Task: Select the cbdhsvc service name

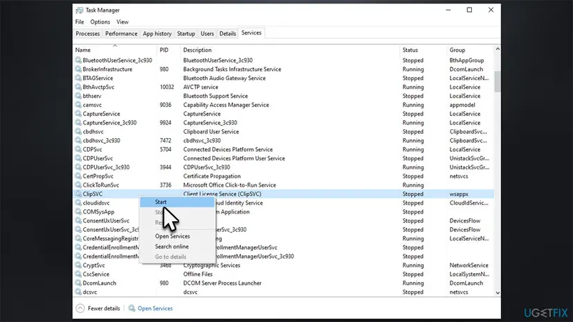Action: click(x=93, y=131)
